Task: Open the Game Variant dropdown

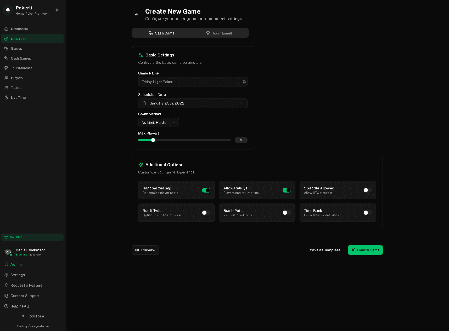Action: (158, 123)
